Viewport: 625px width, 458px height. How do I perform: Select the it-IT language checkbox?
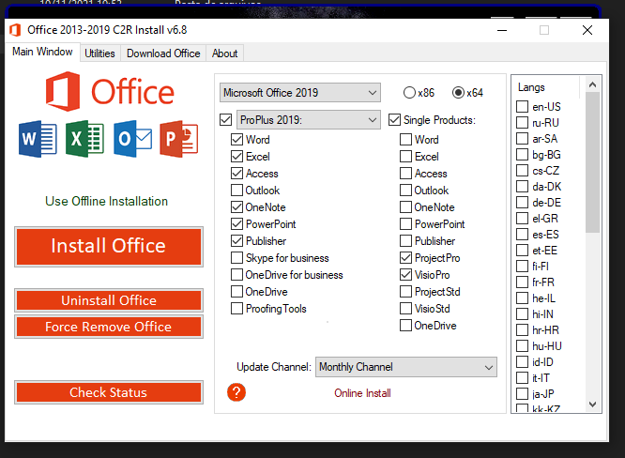point(522,377)
